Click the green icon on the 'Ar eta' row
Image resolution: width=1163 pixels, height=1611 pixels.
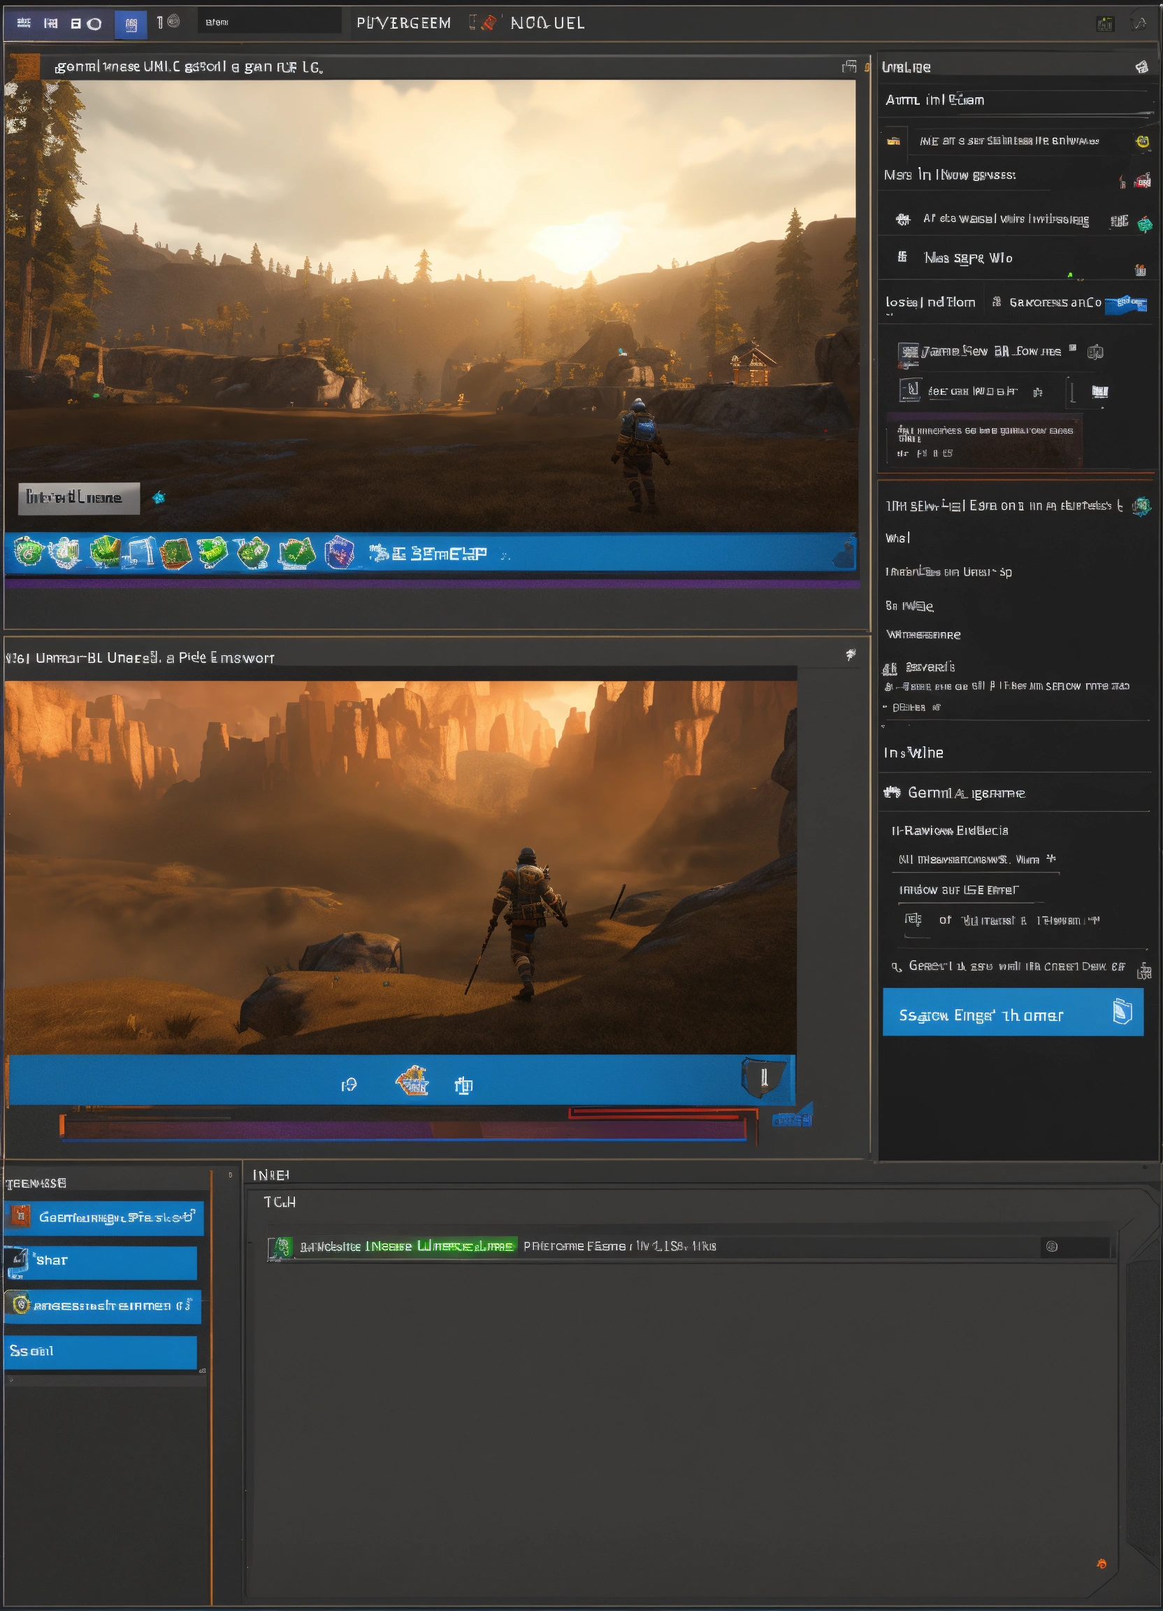[x=1144, y=224]
